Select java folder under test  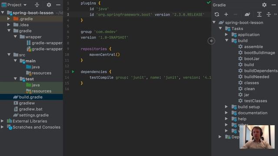[33, 85]
